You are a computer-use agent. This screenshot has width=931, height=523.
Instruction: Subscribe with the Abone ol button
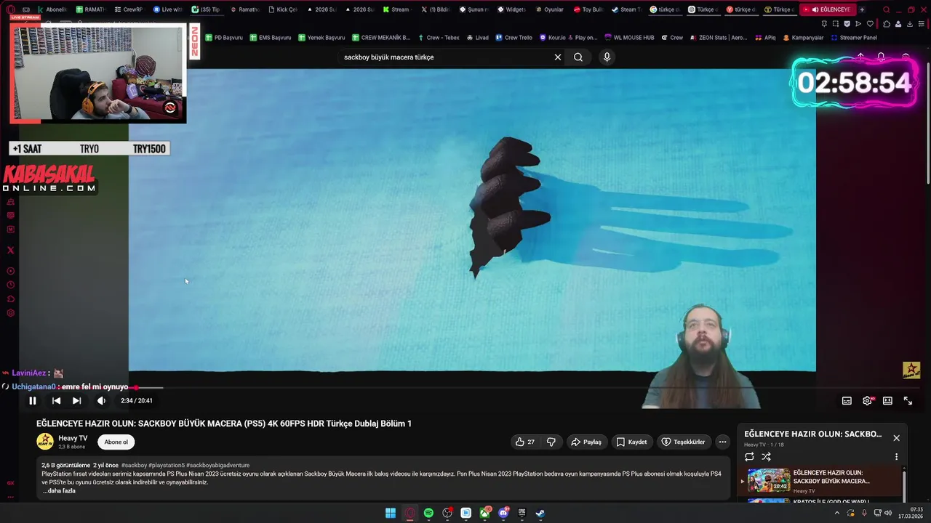coord(116,442)
